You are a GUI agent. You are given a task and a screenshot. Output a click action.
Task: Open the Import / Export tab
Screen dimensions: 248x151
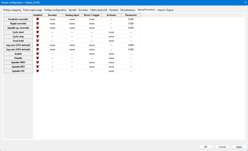(x=165, y=10)
